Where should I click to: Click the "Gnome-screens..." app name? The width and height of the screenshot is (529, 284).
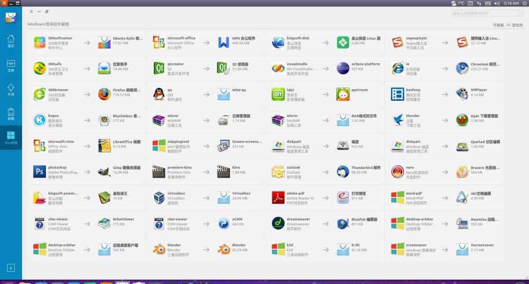(x=247, y=141)
